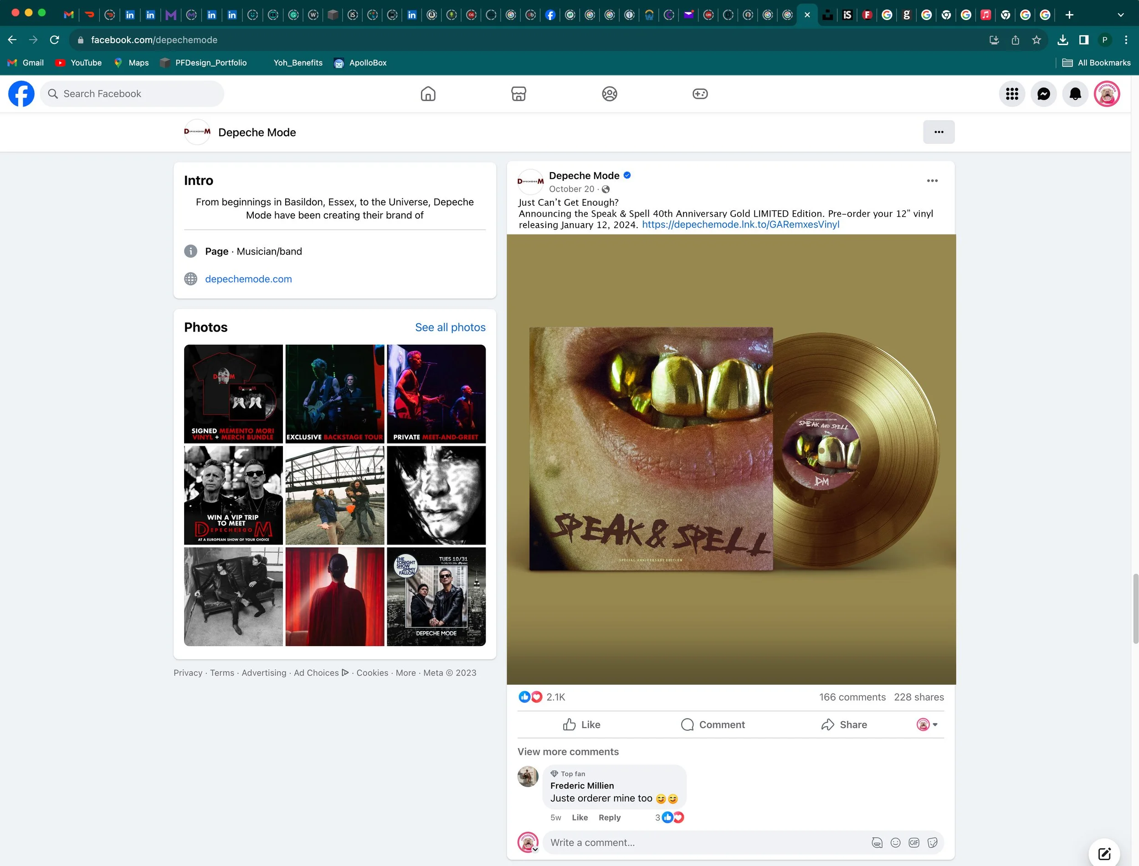The image size is (1139, 866).
Task: Visit the depechemode.com link
Action: [248, 279]
